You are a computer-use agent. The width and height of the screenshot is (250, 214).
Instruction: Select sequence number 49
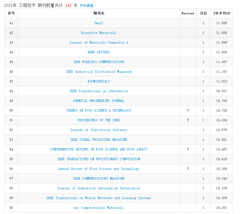[11, 101]
